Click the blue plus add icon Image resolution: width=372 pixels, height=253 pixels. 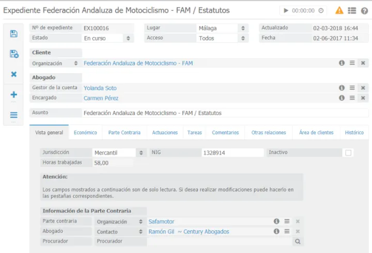[14, 95]
